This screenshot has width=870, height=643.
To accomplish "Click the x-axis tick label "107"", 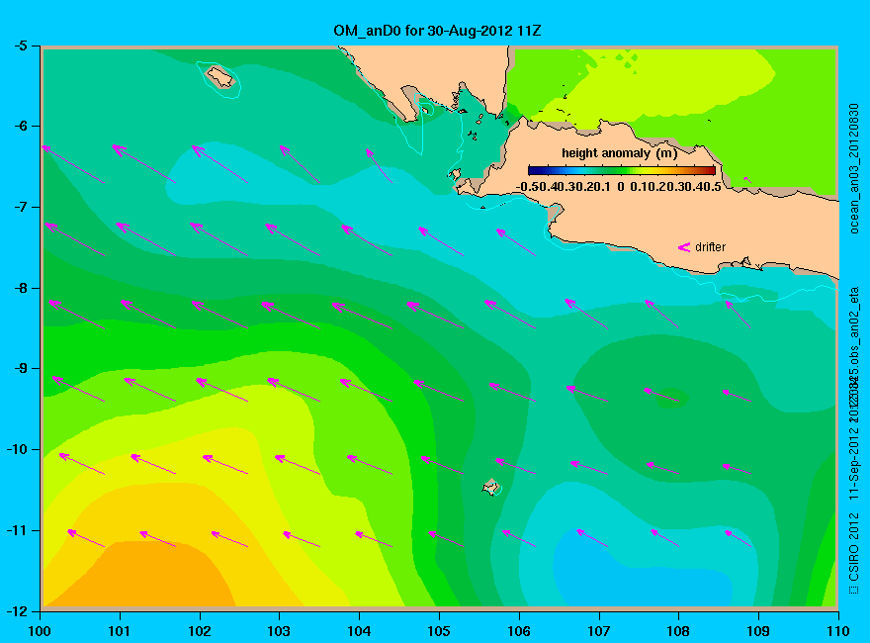I will [599, 631].
